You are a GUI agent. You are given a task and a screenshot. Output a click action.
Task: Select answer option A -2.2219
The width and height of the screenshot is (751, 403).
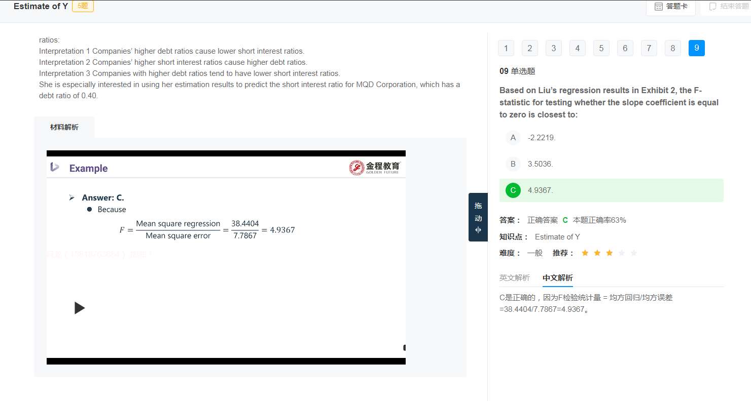513,138
